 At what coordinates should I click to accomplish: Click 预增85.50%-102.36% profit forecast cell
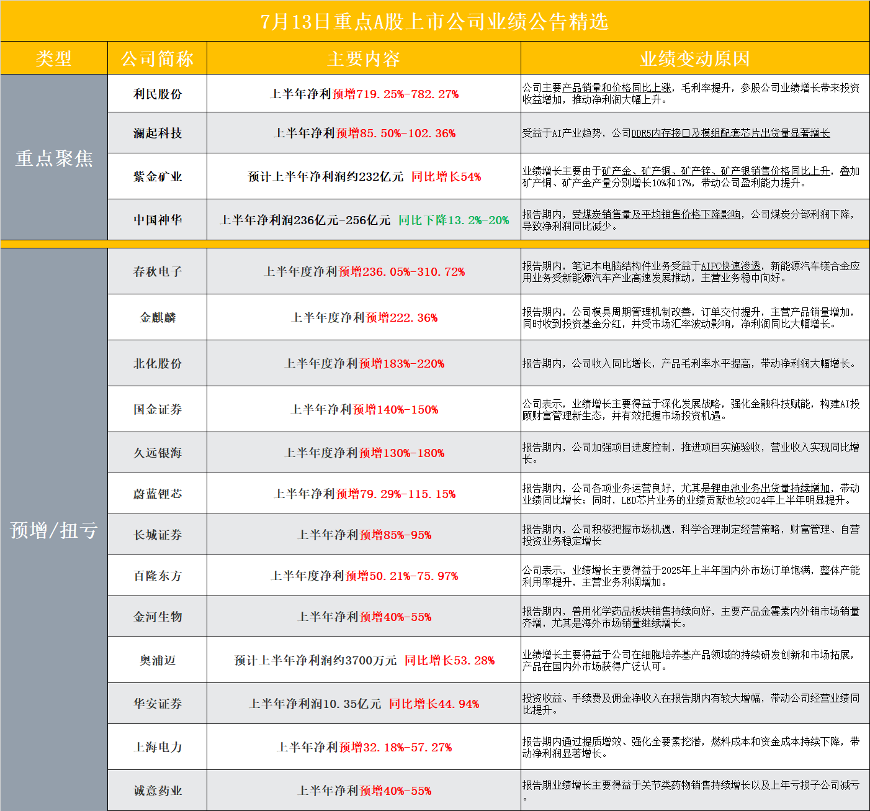click(x=364, y=133)
